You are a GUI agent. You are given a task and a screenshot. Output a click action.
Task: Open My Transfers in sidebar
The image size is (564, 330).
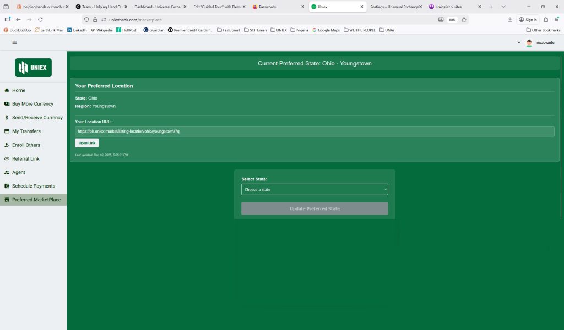[x=26, y=131]
